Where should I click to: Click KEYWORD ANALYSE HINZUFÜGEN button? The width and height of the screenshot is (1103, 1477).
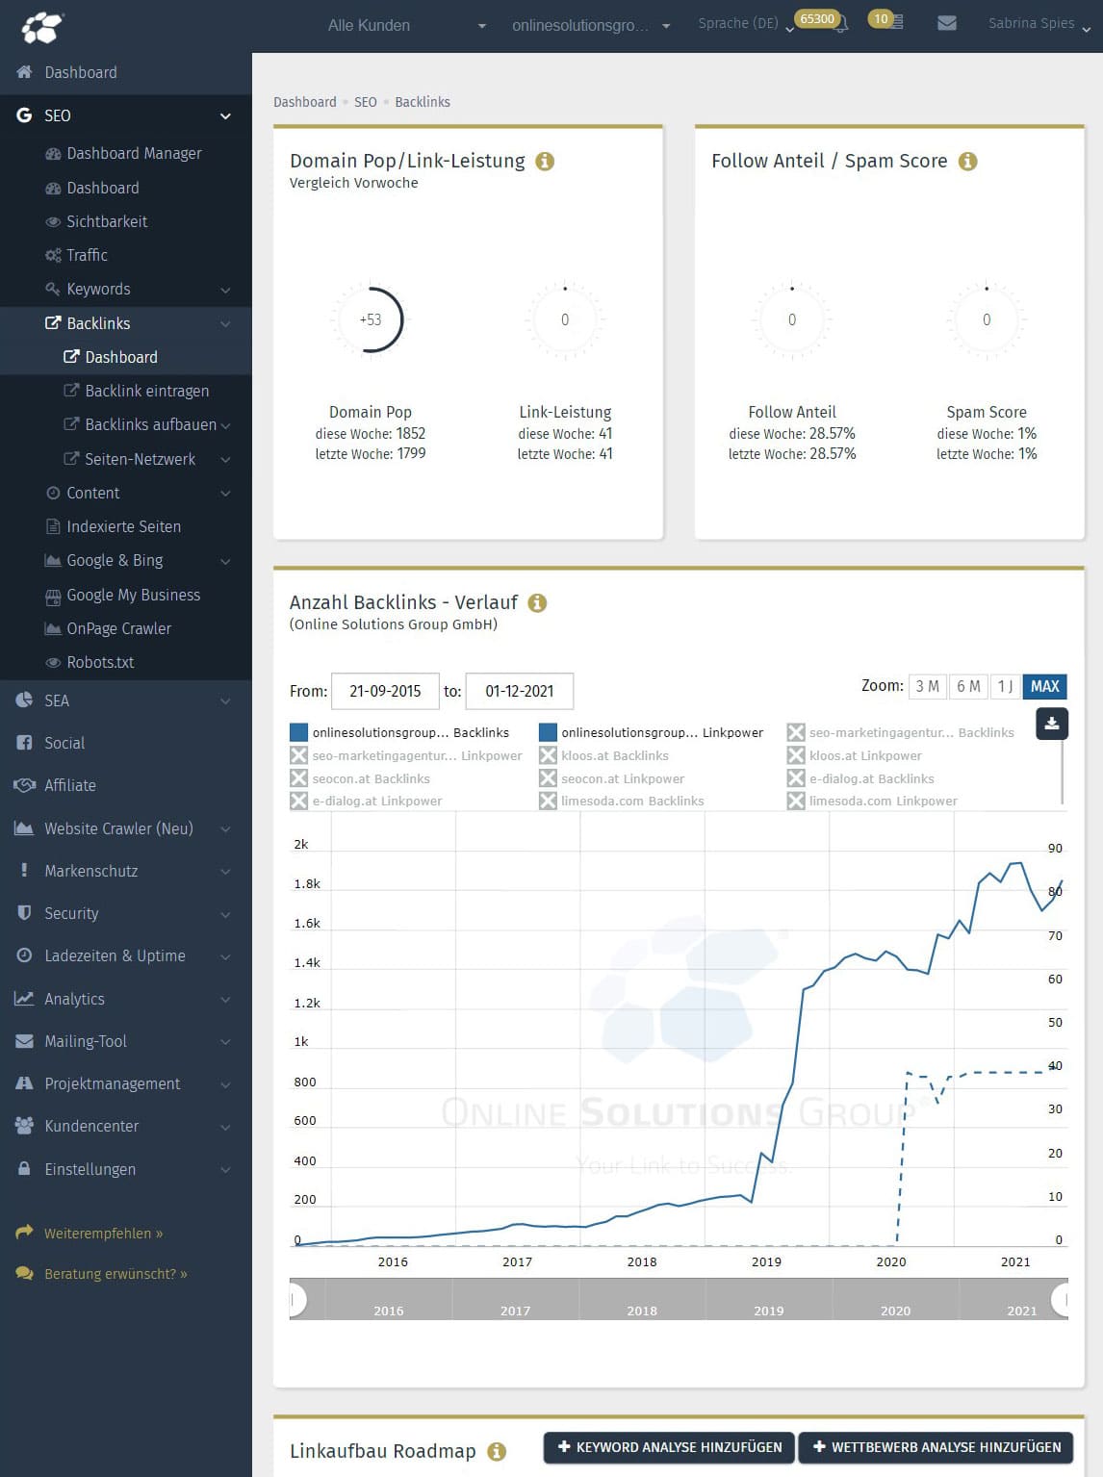coord(670,1447)
